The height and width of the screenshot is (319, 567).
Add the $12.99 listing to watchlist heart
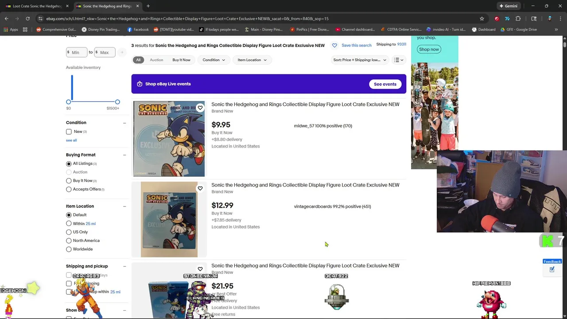[x=200, y=188]
